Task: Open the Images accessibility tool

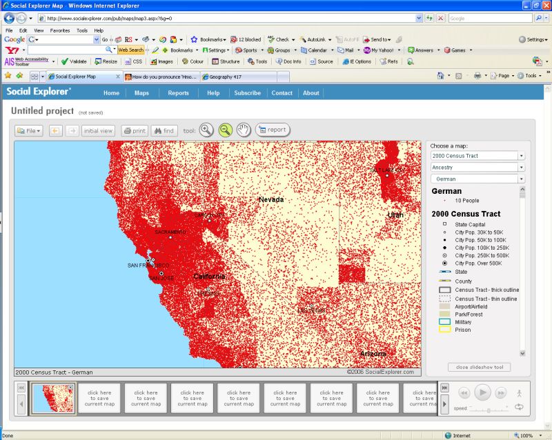Action: [x=161, y=61]
